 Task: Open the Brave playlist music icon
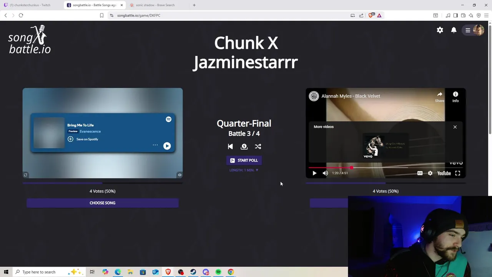(x=448, y=15)
